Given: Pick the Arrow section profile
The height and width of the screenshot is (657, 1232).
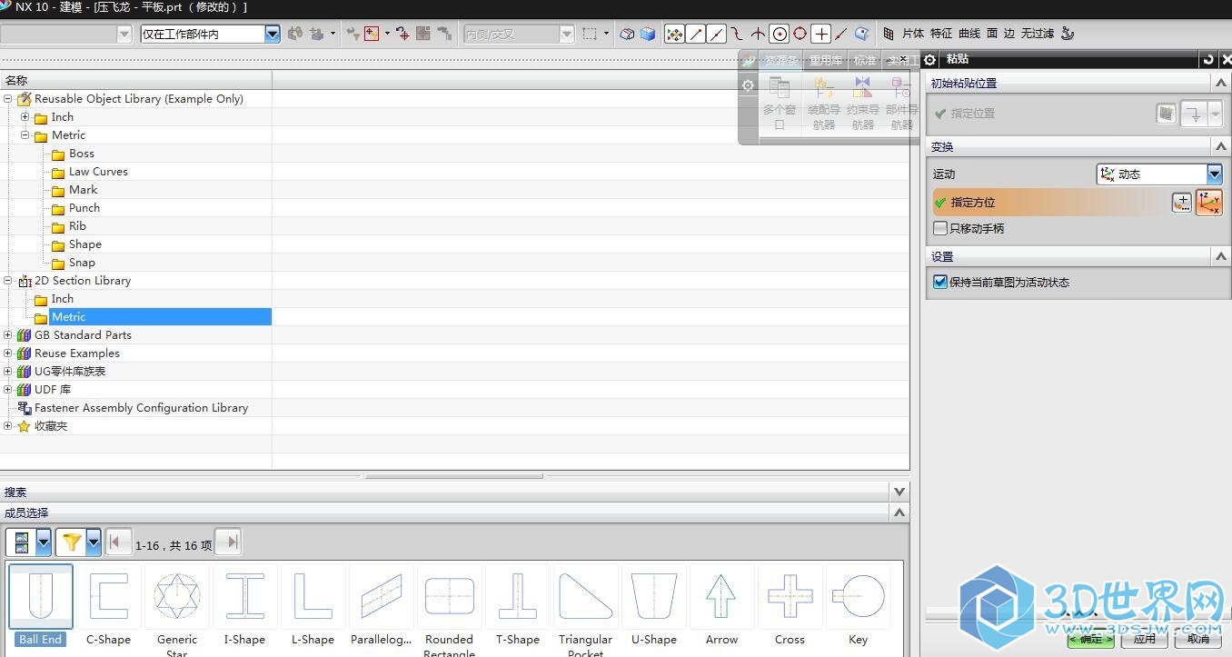Looking at the screenshot, I should [x=722, y=596].
